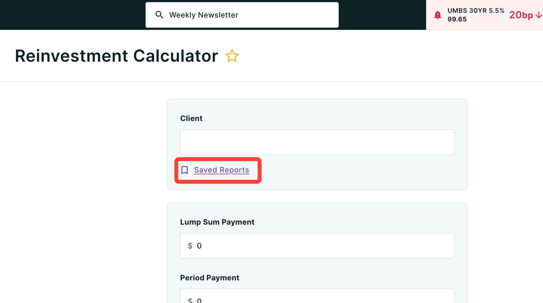Click the red down arrow beside 20bp

(539, 15)
